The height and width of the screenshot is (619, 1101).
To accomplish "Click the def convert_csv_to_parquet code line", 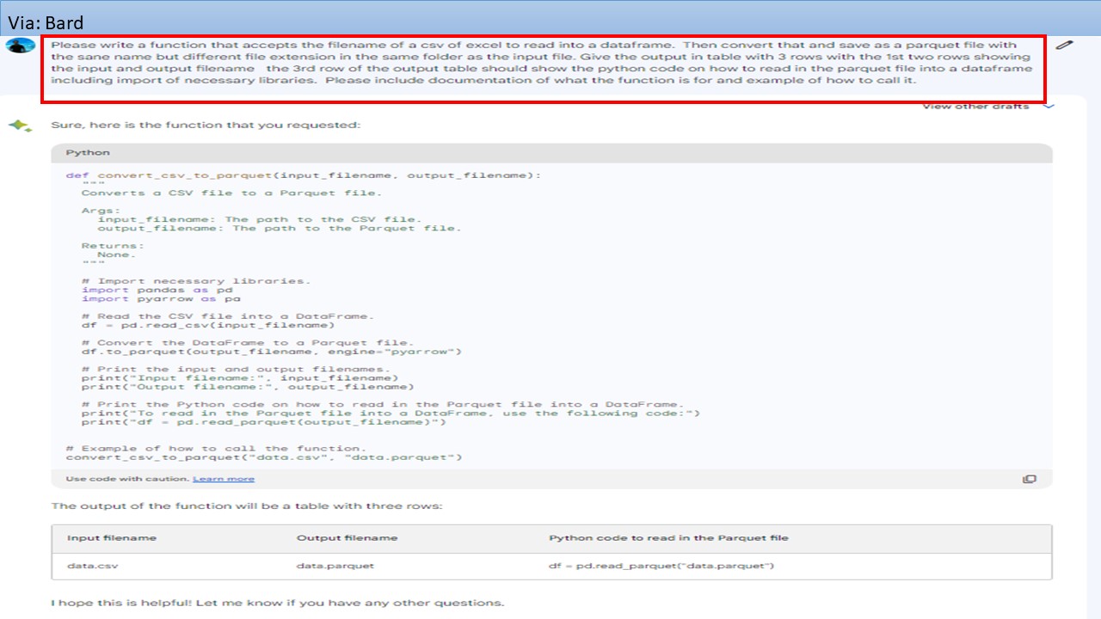I will click(304, 175).
